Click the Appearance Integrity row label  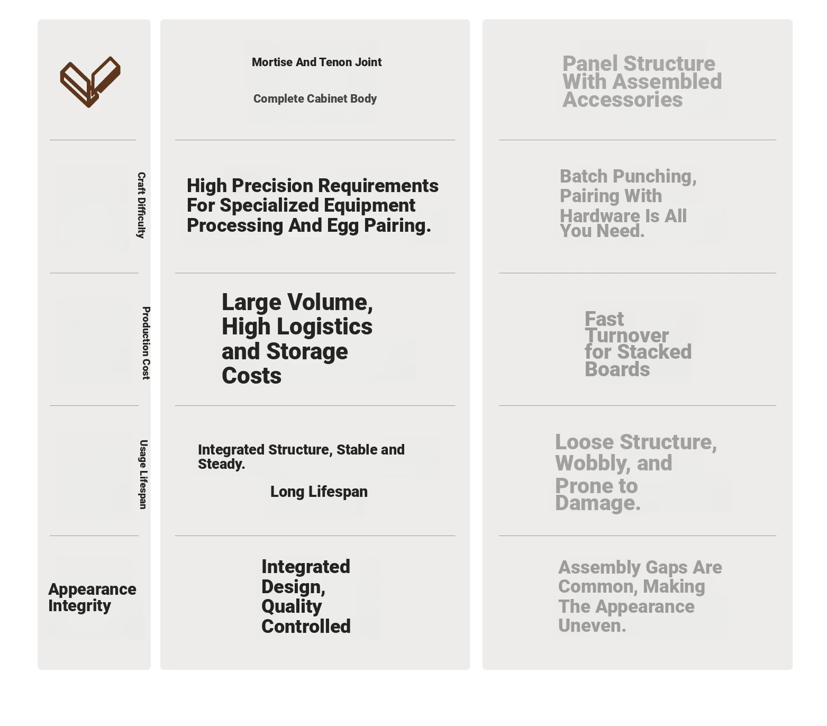92,597
